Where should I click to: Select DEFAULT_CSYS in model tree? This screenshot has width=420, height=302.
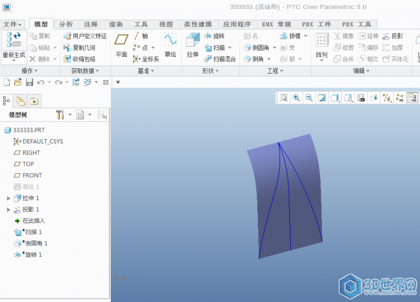click(38, 141)
